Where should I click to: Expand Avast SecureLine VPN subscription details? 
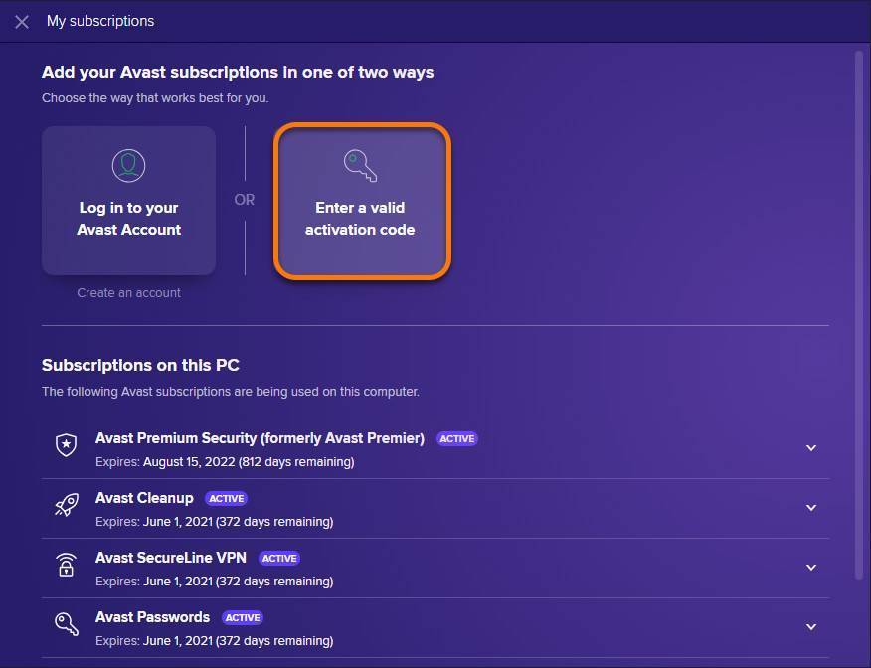[810, 568]
